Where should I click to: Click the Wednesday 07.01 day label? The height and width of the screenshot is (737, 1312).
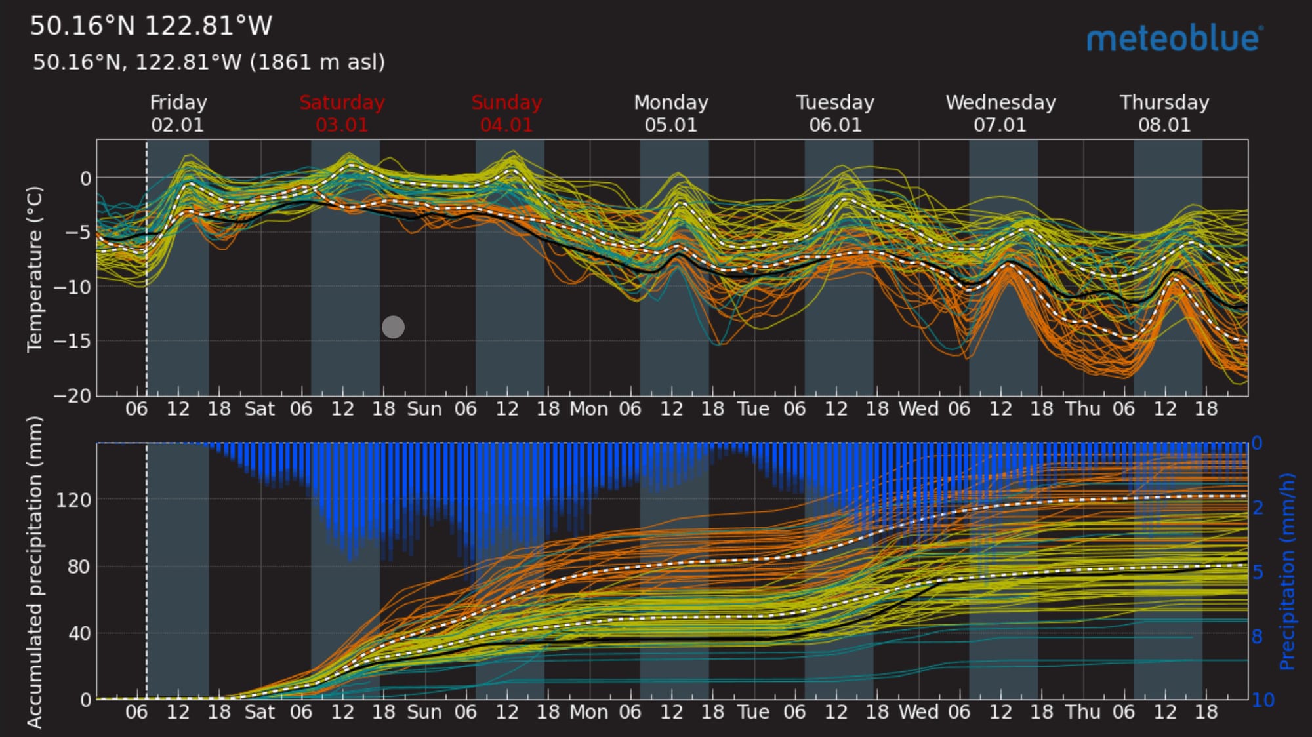(1000, 113)
